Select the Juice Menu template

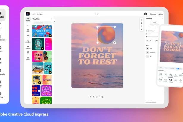tap(46, 100)
